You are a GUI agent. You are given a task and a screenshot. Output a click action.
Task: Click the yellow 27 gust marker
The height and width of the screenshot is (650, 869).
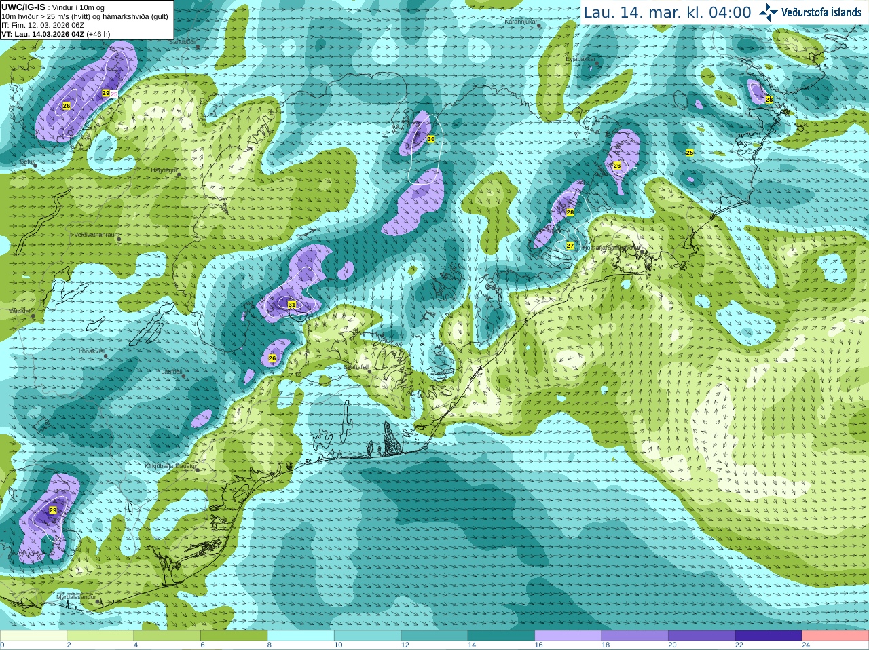pyautogui.click(x=570, y=246)
